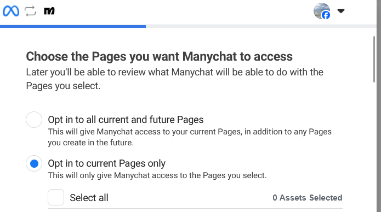Click the blue filled portion of the progress bar
This screenshot has height=212, width=381.
pos(73,26)
